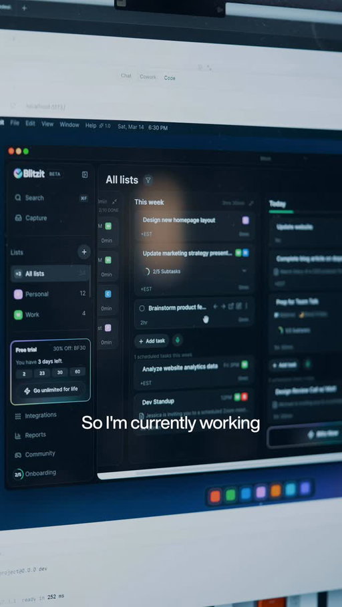
Task: Click Add task in Today column
Action: click(x=285, y=365)
